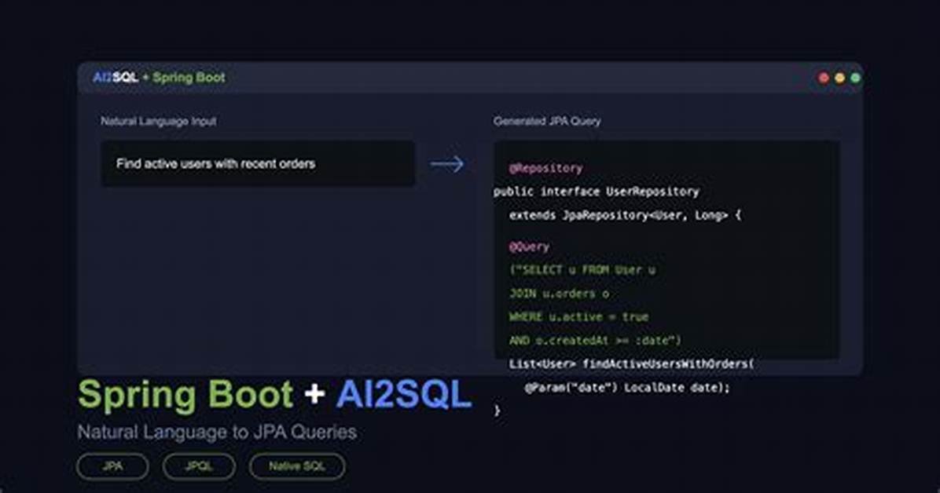The height and width of the screenshot is (493, 940).
Task: Click 'public interface UserRepository' line
Action: 596,192
